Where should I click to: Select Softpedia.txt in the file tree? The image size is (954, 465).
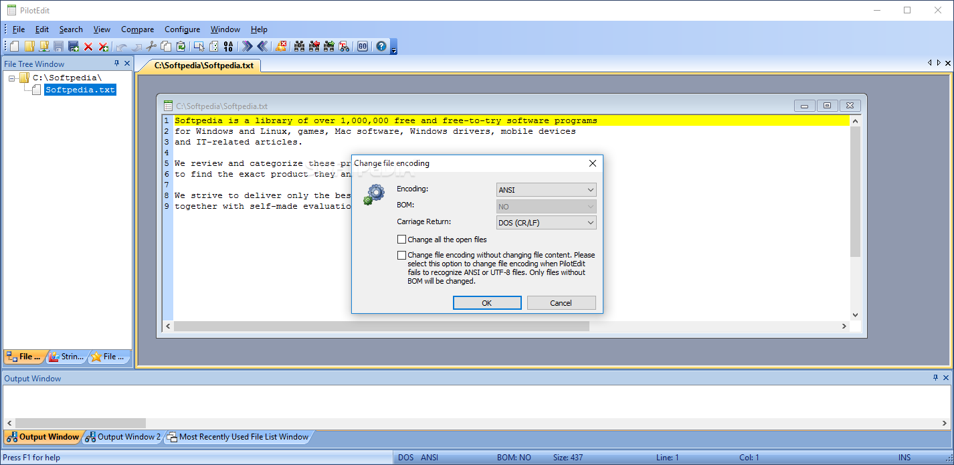[80, 90]
